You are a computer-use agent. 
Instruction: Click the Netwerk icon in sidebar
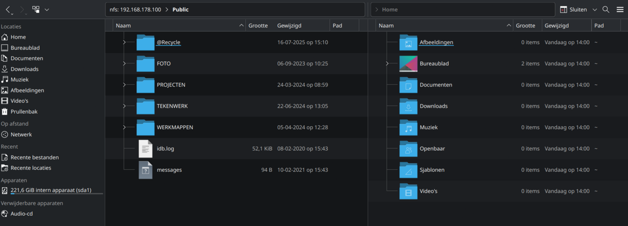click(x=5, y=135)
